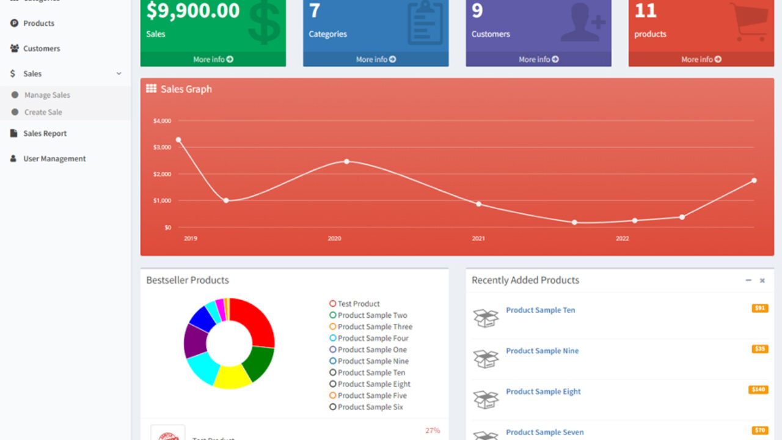
Task: Open Create Sale submenu item
Action: [x=43, y=112]
